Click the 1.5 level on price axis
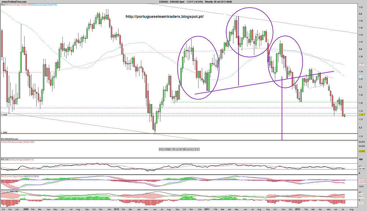Viewport: 367px width, 211px height. (x=360, y=14)
